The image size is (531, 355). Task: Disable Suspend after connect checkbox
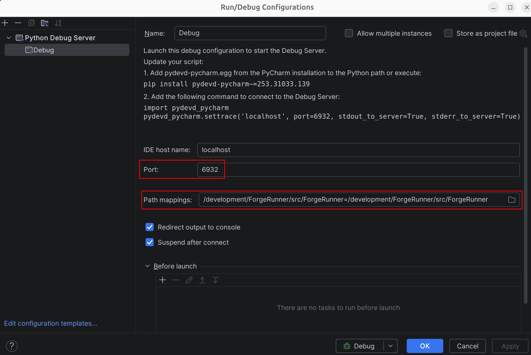pos(150,242)
